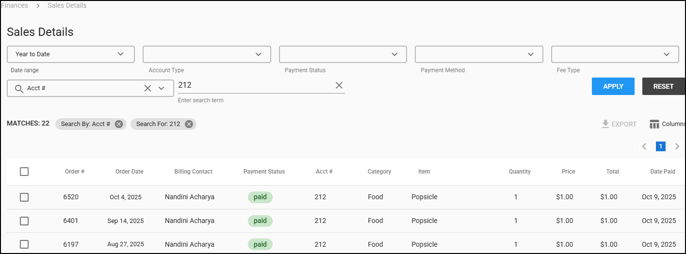Viewport: 686px width, 254px height.
Task: Remove the 'Search For: 212' filter chip
Action: pos(189,124)
